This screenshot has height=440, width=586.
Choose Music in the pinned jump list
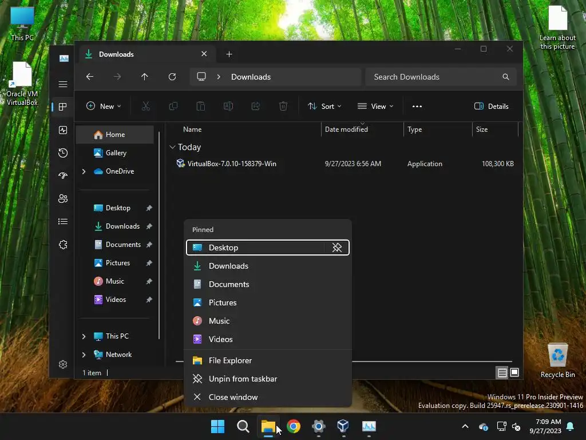(x=268, y=321)
